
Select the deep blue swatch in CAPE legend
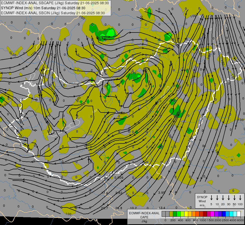click(x=223, y=214)
